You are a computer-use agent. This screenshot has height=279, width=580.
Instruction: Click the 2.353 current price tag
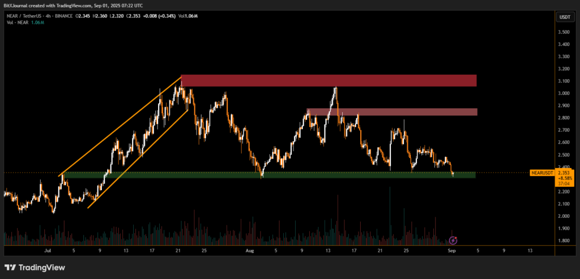564,172
